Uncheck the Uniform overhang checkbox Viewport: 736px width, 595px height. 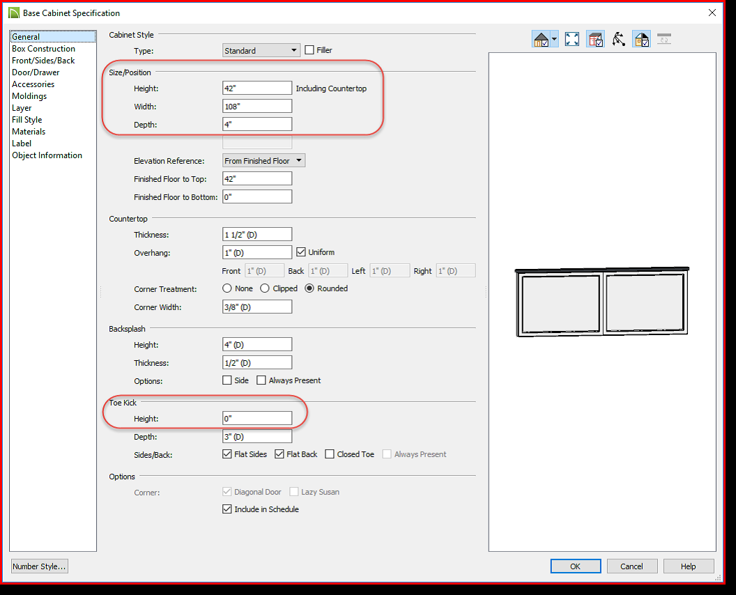tap(301, 252)
